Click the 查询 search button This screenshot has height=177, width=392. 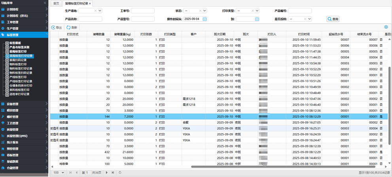(333, 19)
